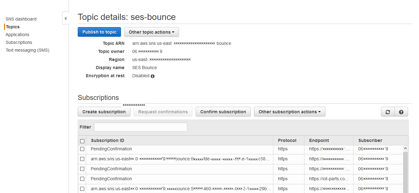
Task: Collapse the left navigation sidebar arrow
Action: pyautogui.click(x=65, y=18)
